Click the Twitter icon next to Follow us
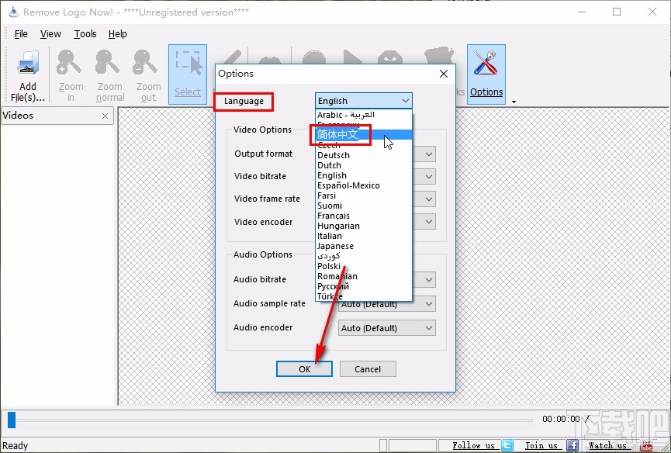Screen dimensions: 671x453 click(x=507, y=445)
